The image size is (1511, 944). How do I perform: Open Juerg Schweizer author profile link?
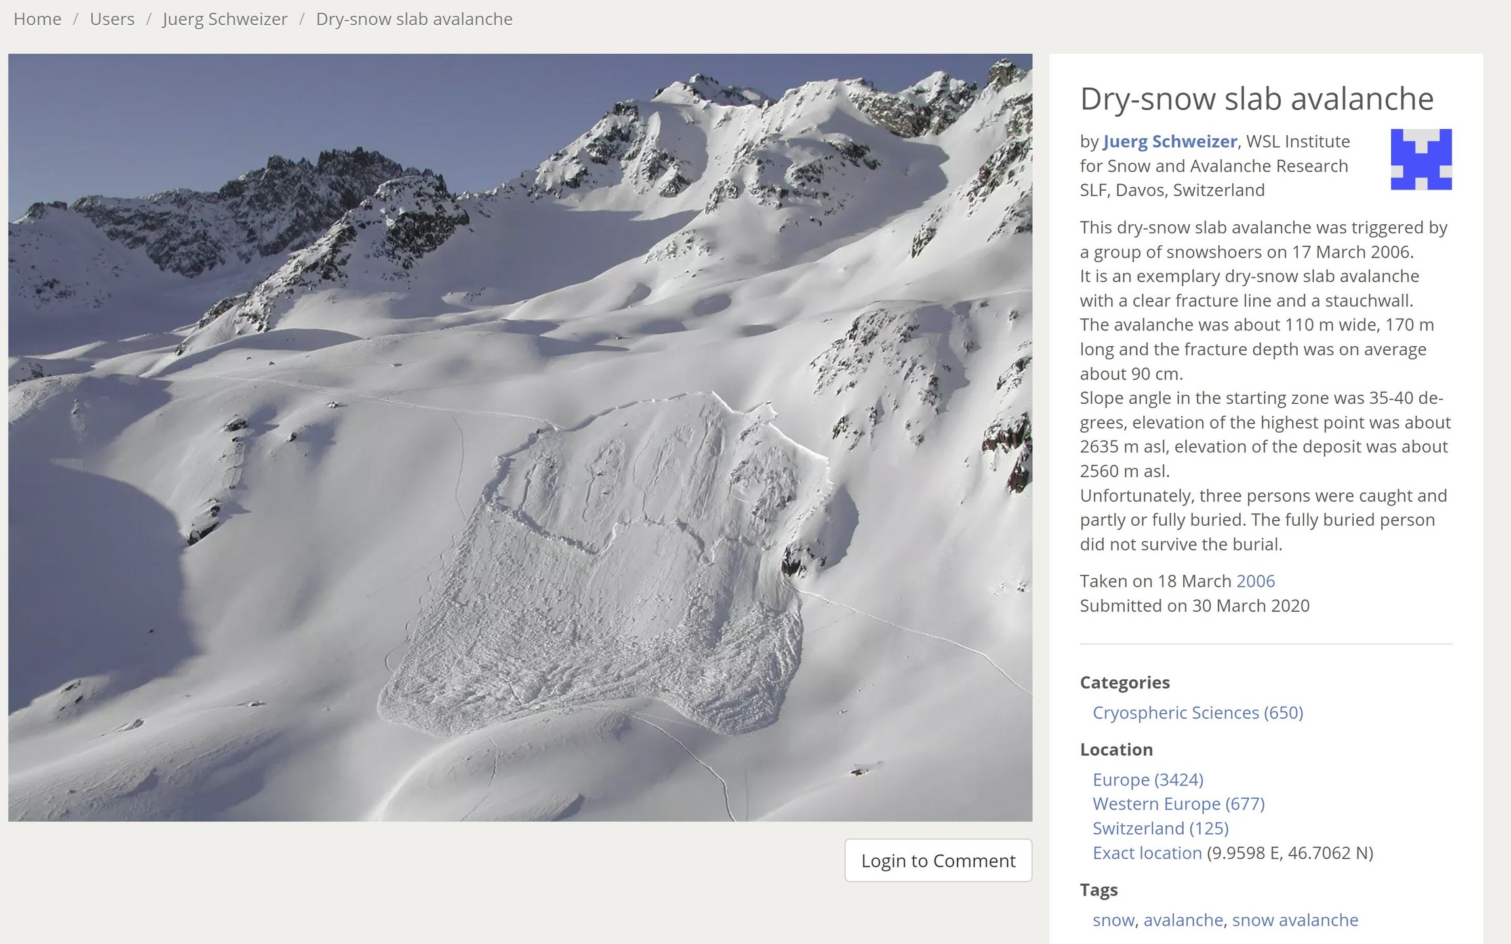click(x=1169, y=142)
